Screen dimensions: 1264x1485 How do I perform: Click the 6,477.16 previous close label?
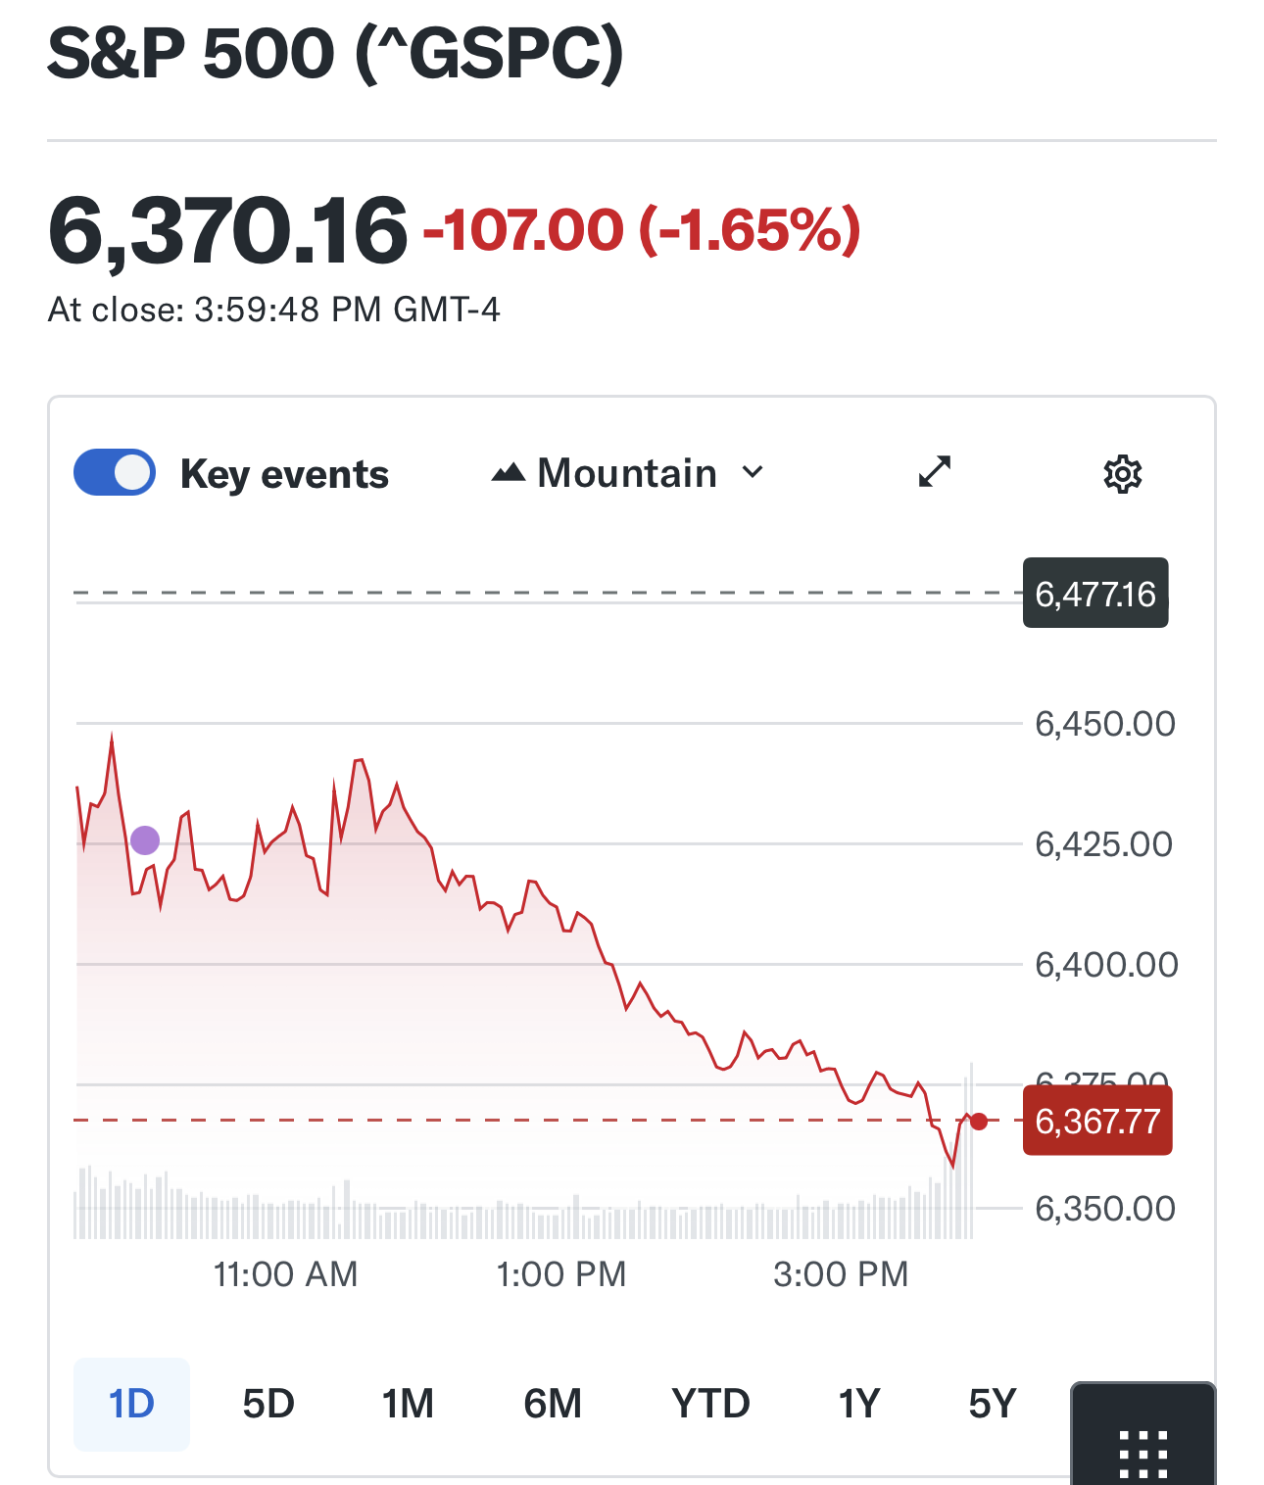pos(1095,594)
